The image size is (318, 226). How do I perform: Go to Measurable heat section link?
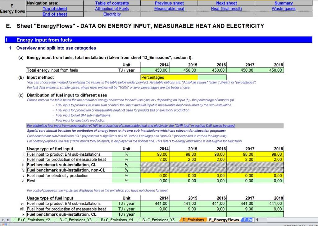(169, 8)
